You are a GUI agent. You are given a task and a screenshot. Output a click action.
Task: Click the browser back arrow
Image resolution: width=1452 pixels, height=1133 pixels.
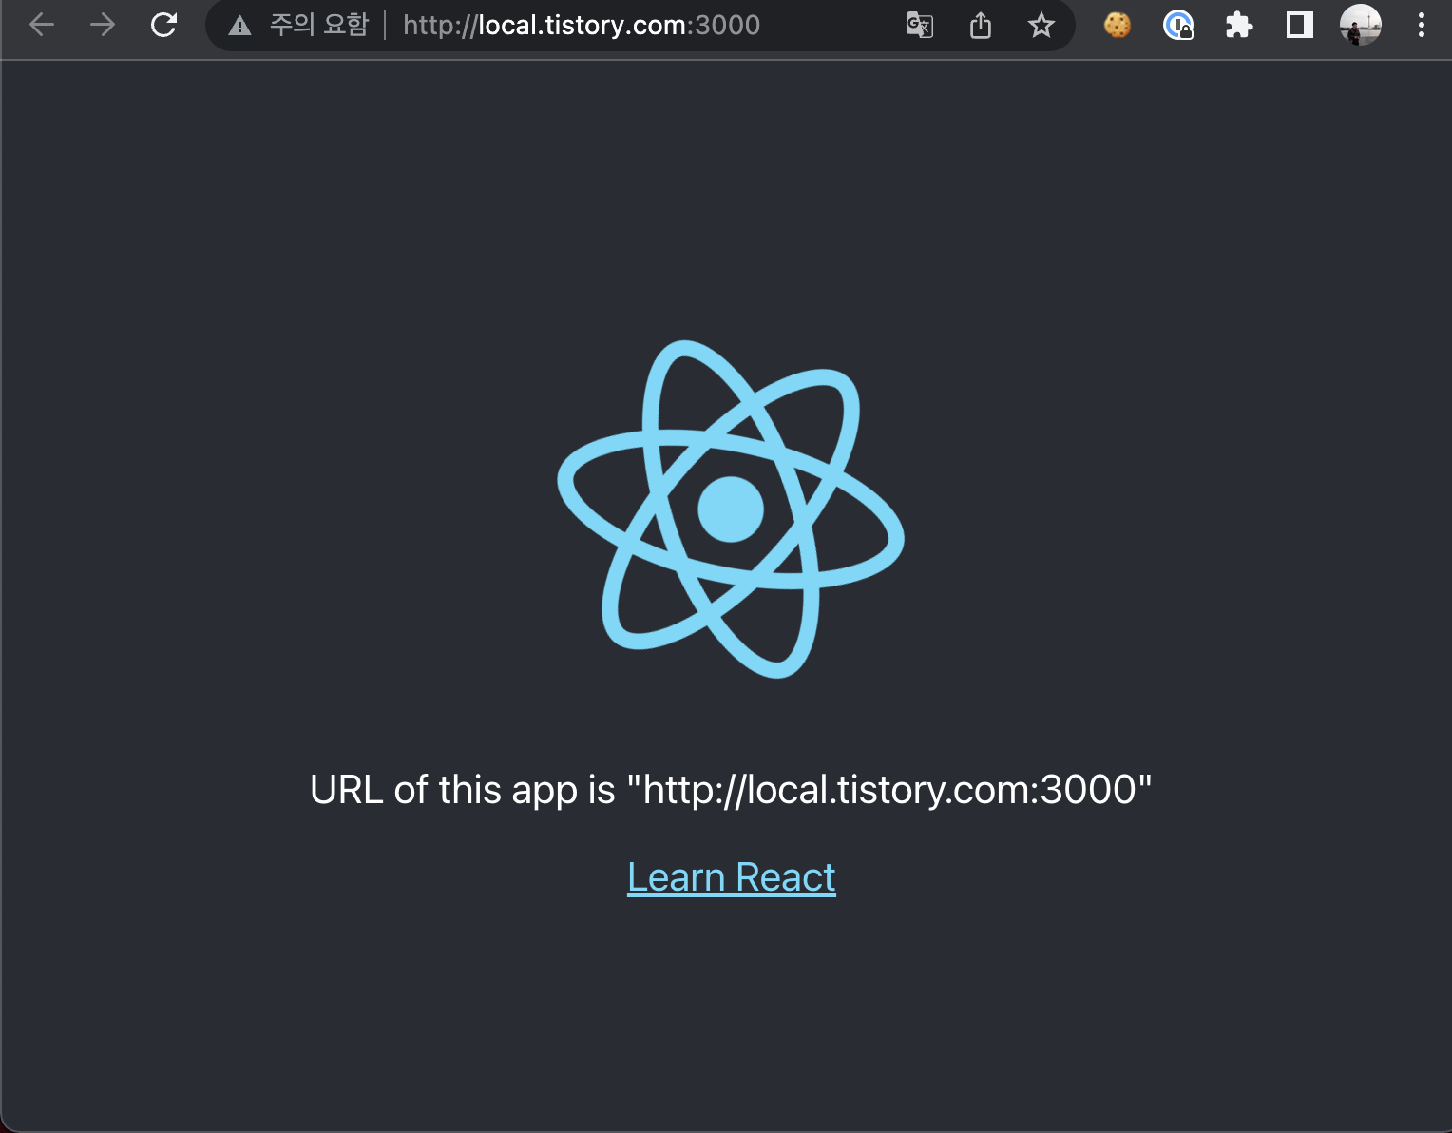coord(42,25)
